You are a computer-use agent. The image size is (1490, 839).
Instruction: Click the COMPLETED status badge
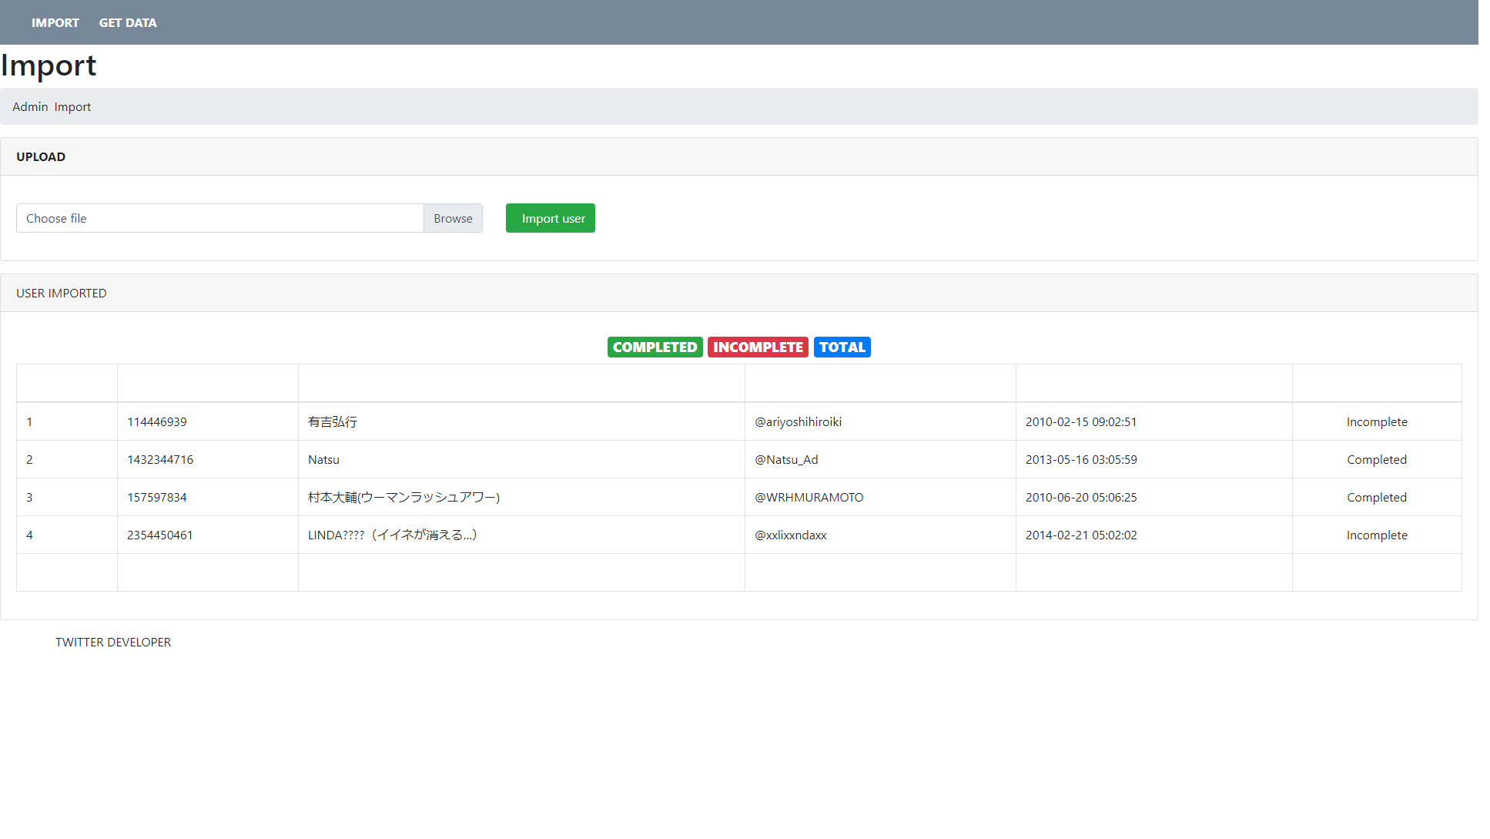(x=655, y=347)
